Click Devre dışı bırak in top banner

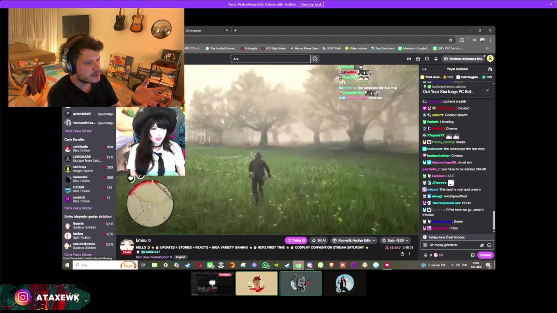coord(311,4)
